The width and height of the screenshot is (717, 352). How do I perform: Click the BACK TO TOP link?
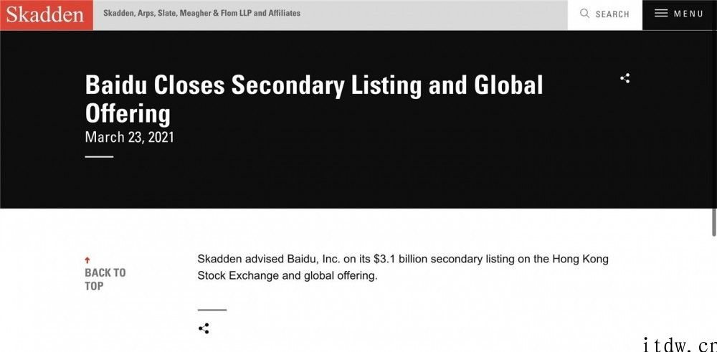pos(105,280)
